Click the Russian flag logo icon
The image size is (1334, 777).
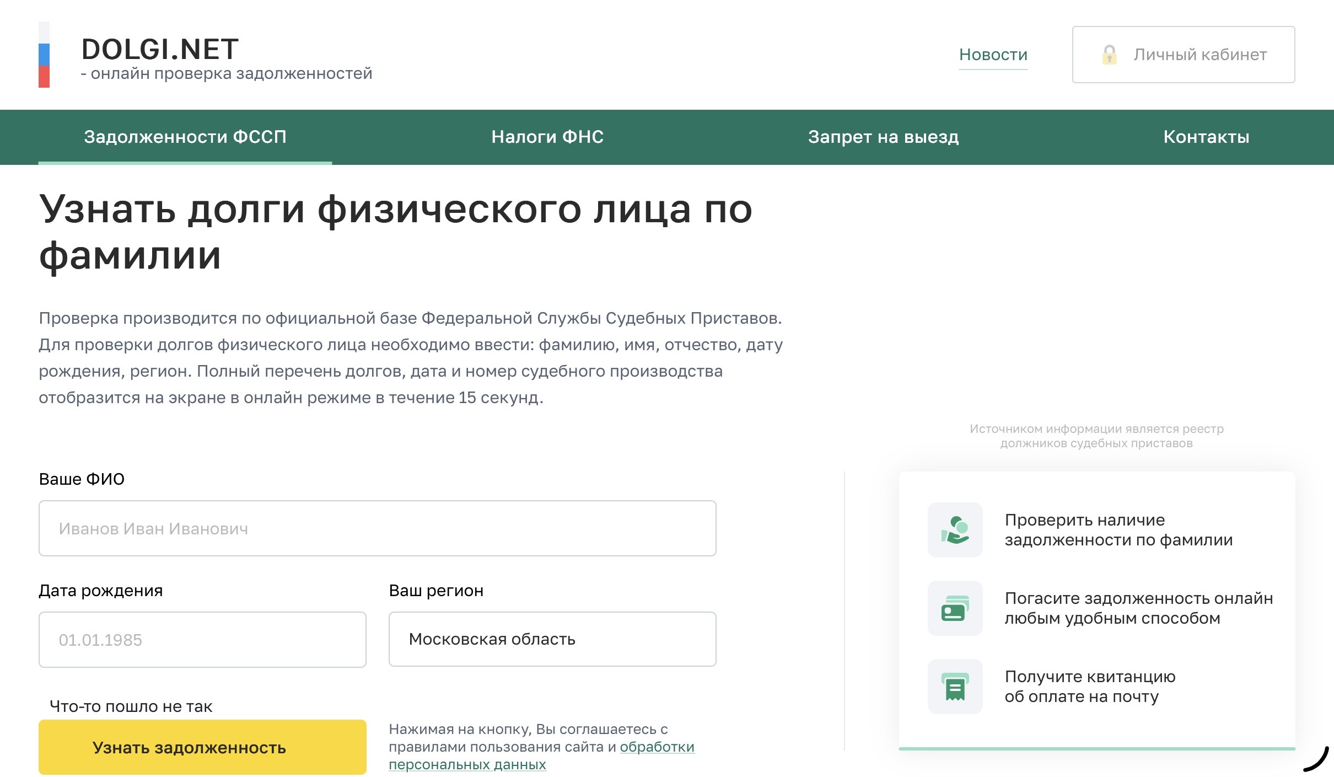tap(44, 55)
